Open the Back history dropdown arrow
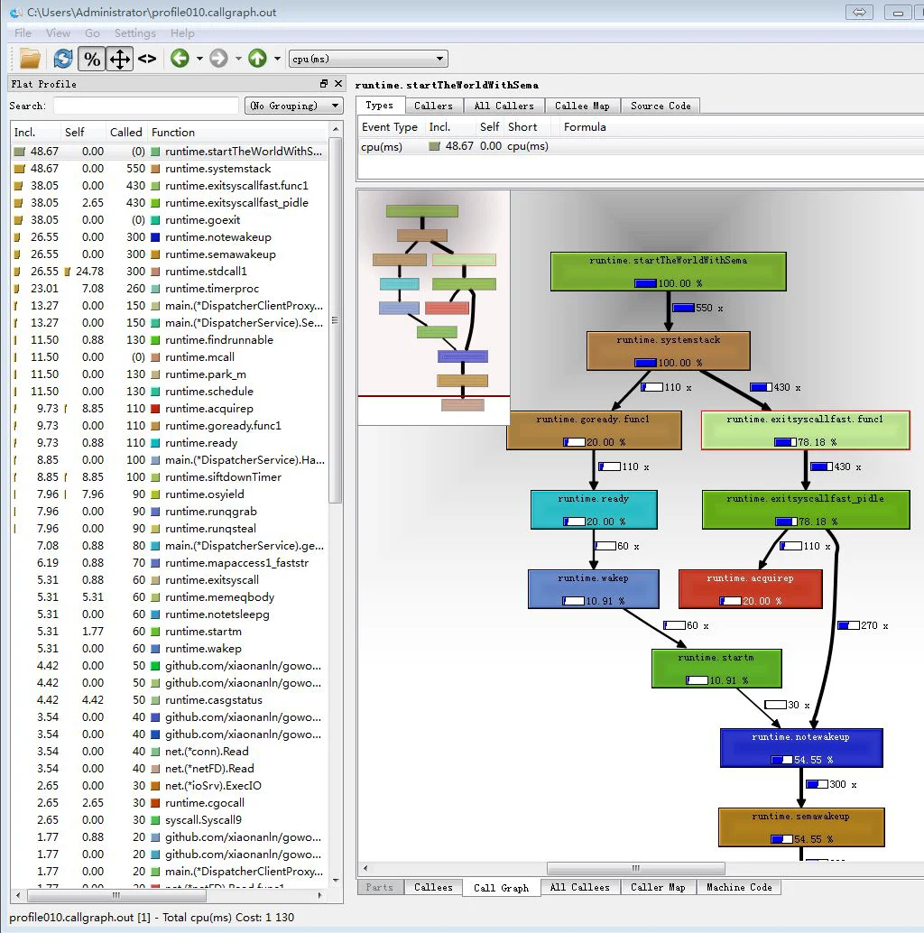The height and width of the screenshot is (933, 924). click(x=199, y=59)
